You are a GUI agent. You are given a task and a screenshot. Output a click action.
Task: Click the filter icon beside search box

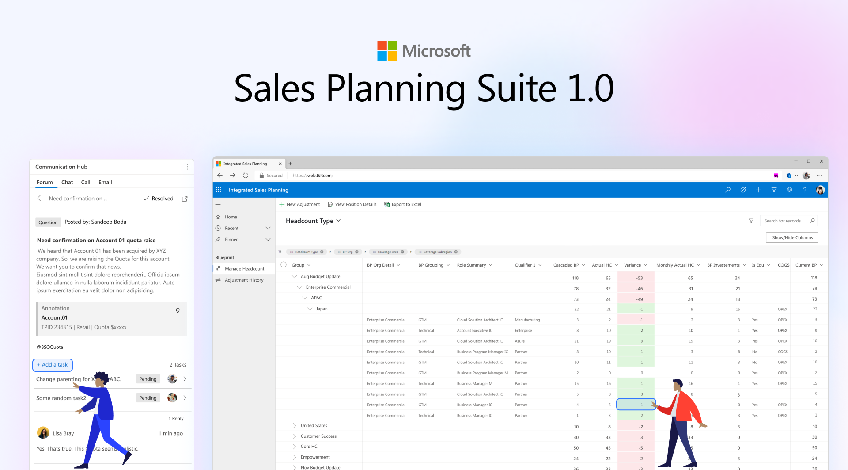pos(751,221)
